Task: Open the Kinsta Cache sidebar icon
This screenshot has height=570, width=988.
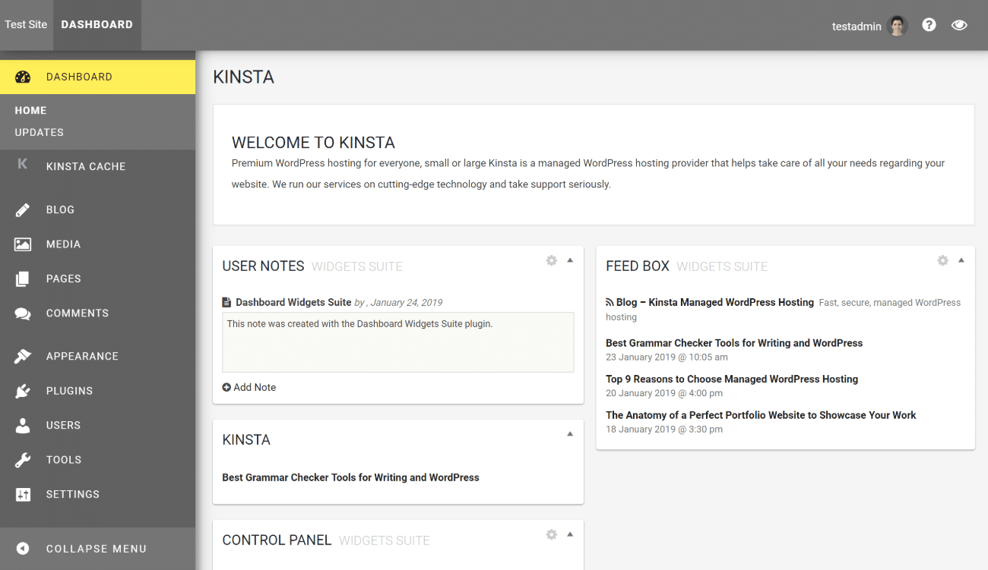Action: click(x=22, y=165)
